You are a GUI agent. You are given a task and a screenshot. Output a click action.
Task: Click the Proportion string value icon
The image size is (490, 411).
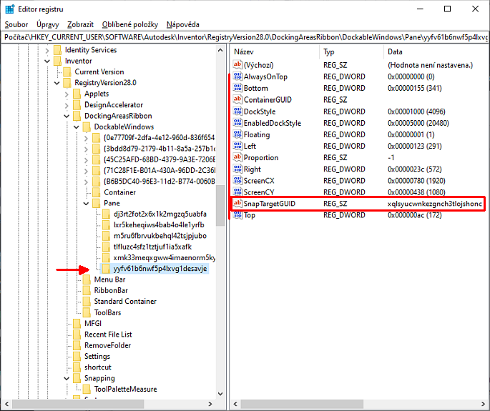pyautogui.click(x=237, y=158)
